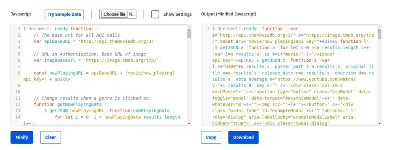Click the Show Settings label text
The height and width of the screenshot is (150, 394).
[177, 14]
